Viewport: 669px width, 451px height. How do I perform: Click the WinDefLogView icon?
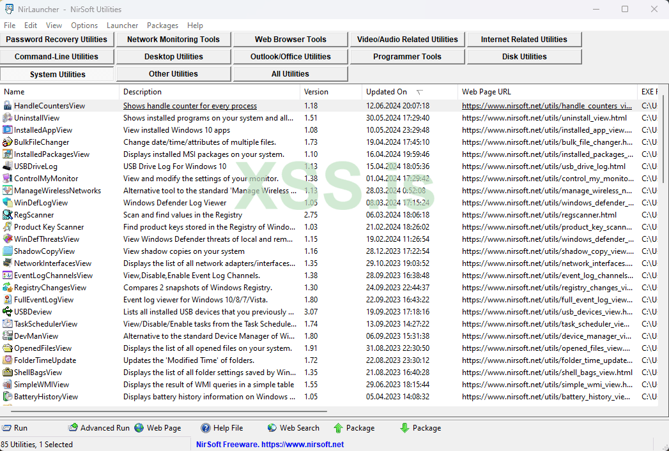pos(7,203)
